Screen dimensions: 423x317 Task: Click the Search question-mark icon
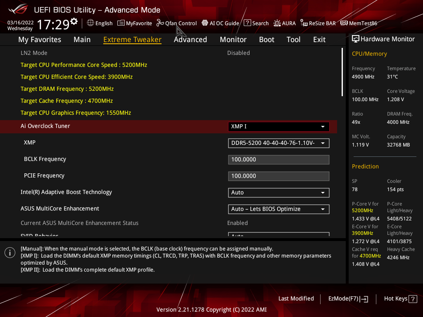247,23
